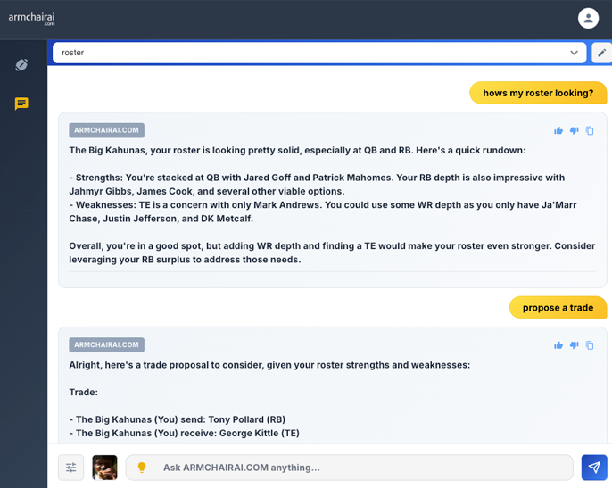612x489 pixels.
Task: Click ARMCHAIRAI.COM badge on first response
Action: pyautogui.click(x=106, y=130)
